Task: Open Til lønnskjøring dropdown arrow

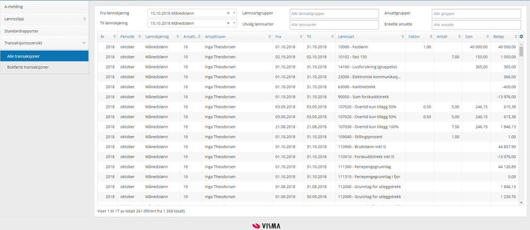Action: [x=234, y=23]
